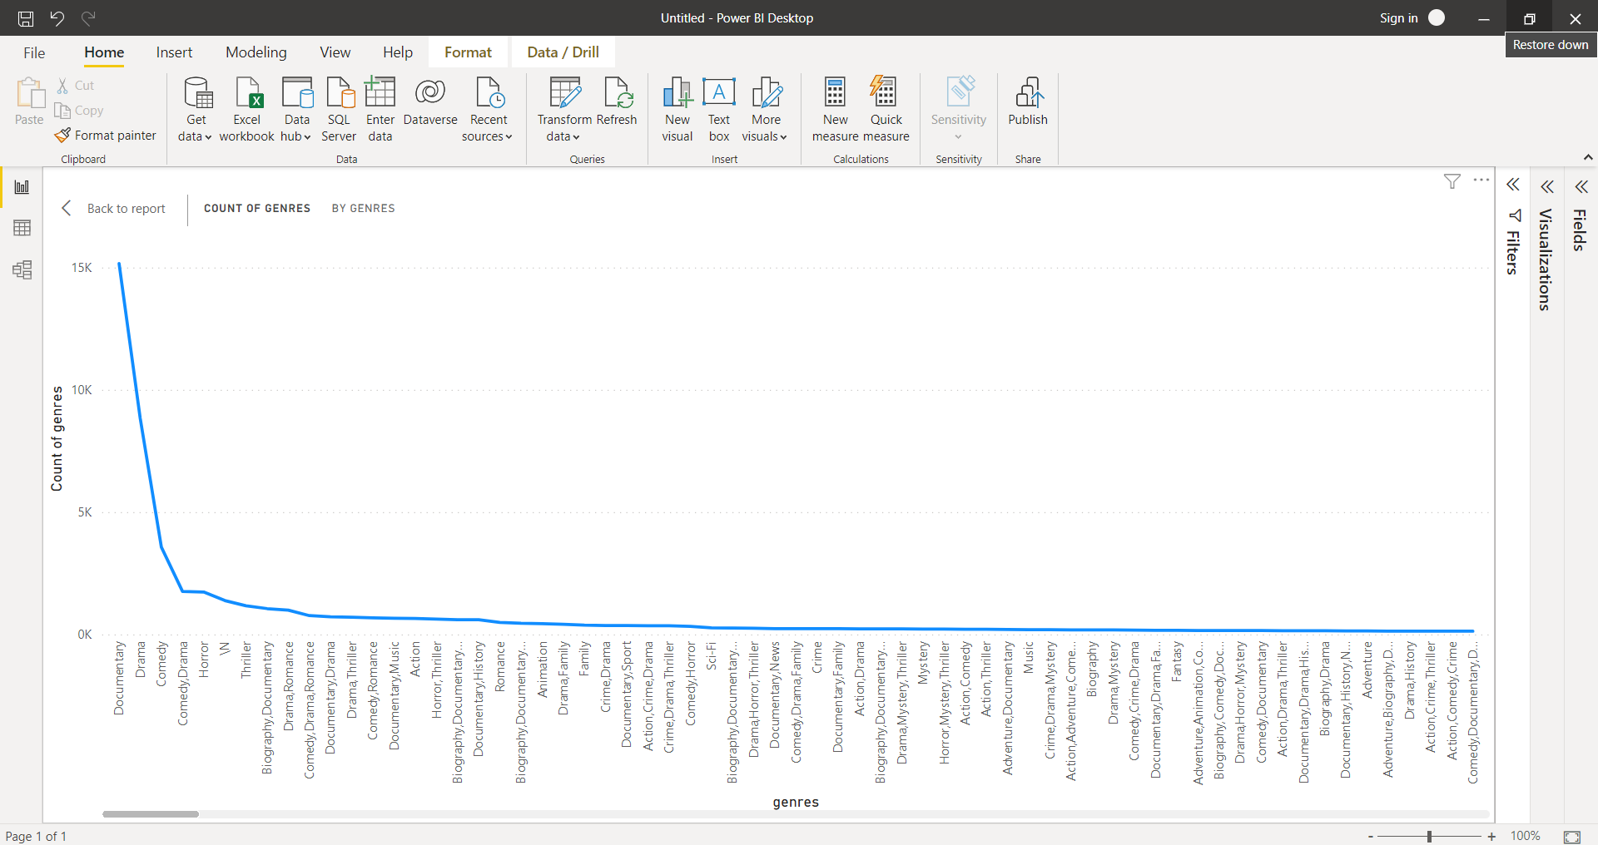Image resolution: width=1598 pixels, height=845 pixels.
Task: Refresh the report data
Action: tap(617, 104)
